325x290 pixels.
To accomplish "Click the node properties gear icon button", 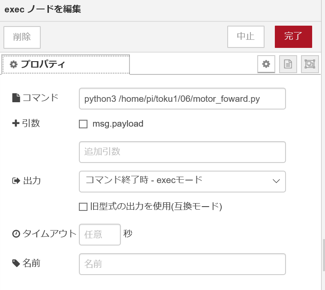I will point(266,64).
